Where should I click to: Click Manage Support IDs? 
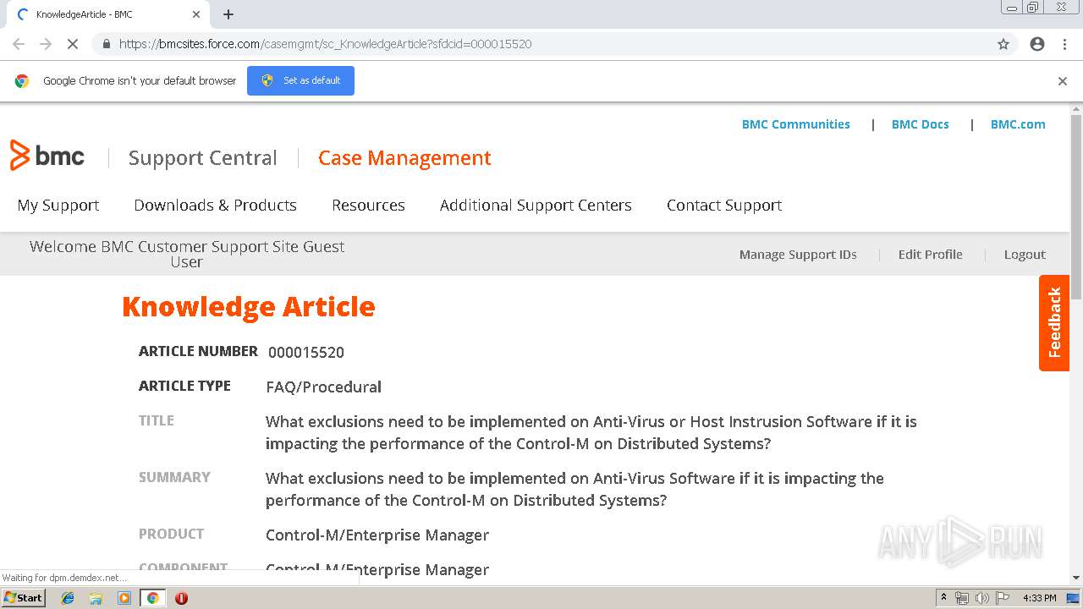[x=798, y=255]
